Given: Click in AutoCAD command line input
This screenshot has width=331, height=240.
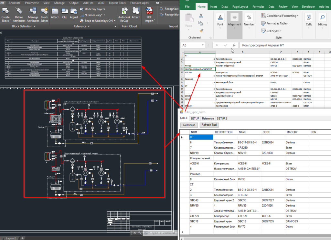Looking at the screenshot, I should tap(163, 233).
